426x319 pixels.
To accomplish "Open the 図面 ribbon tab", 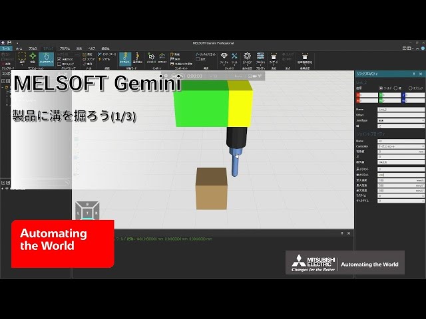I will coord(79,49).
